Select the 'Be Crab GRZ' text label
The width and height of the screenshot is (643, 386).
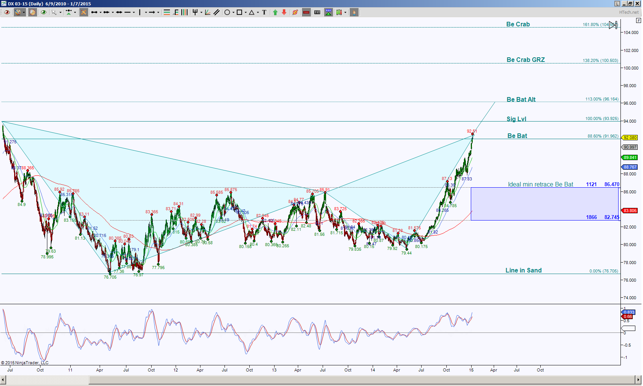click(526, 60)
